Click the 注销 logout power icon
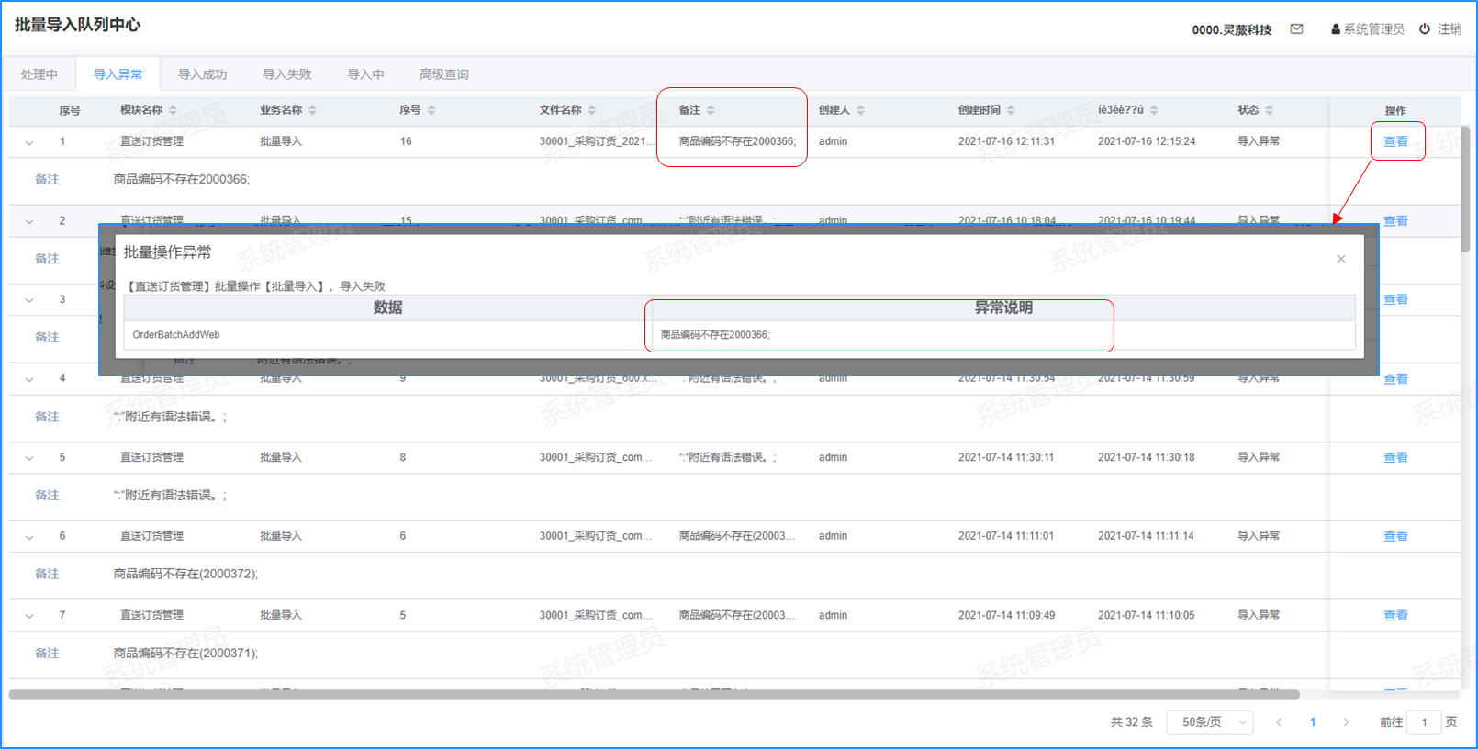 (x=1425, y=29)
